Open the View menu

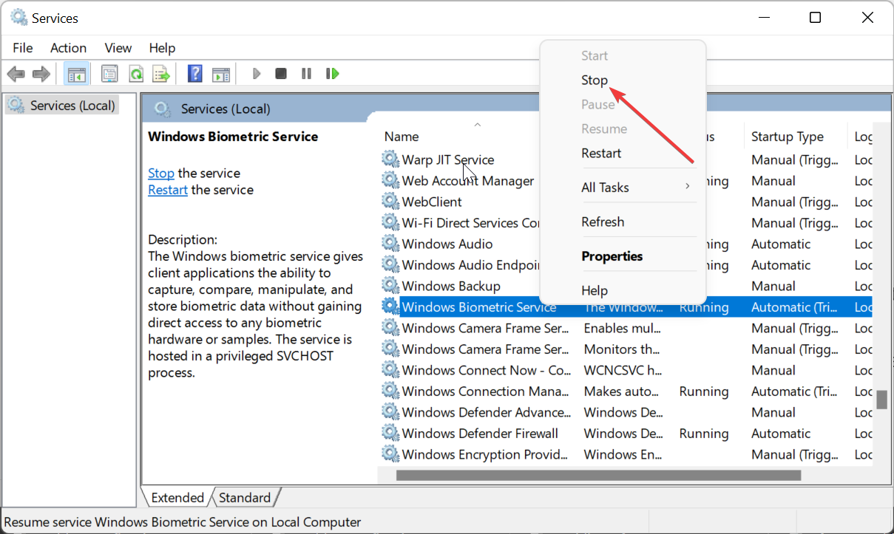point(118,47)
